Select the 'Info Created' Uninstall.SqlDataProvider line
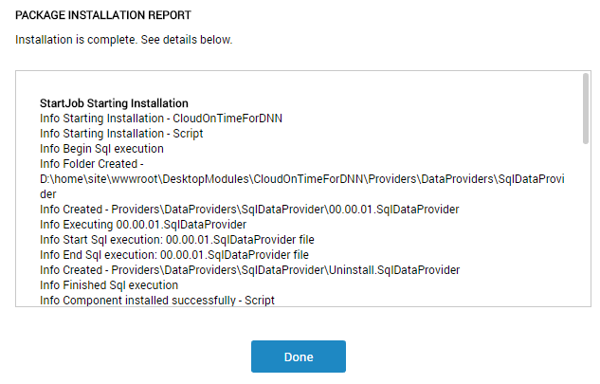600x384 pixels. pos(249,269)
